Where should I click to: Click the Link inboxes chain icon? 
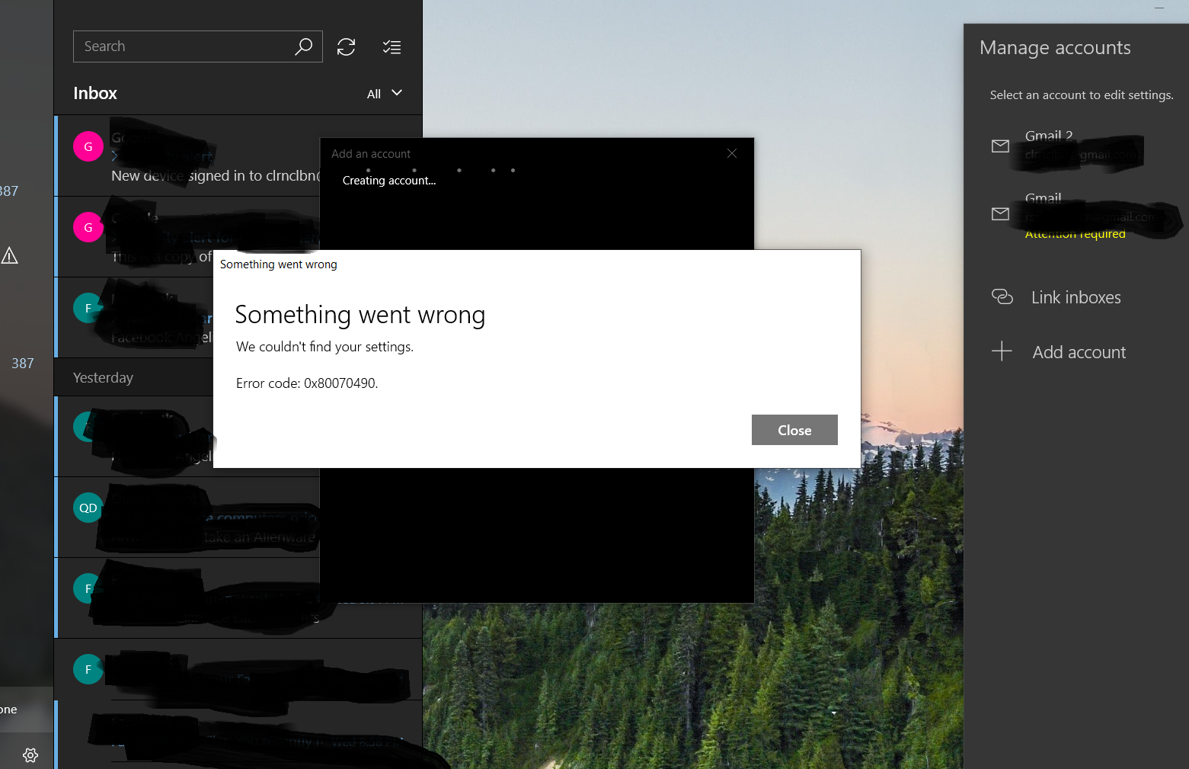[1002, 296]
